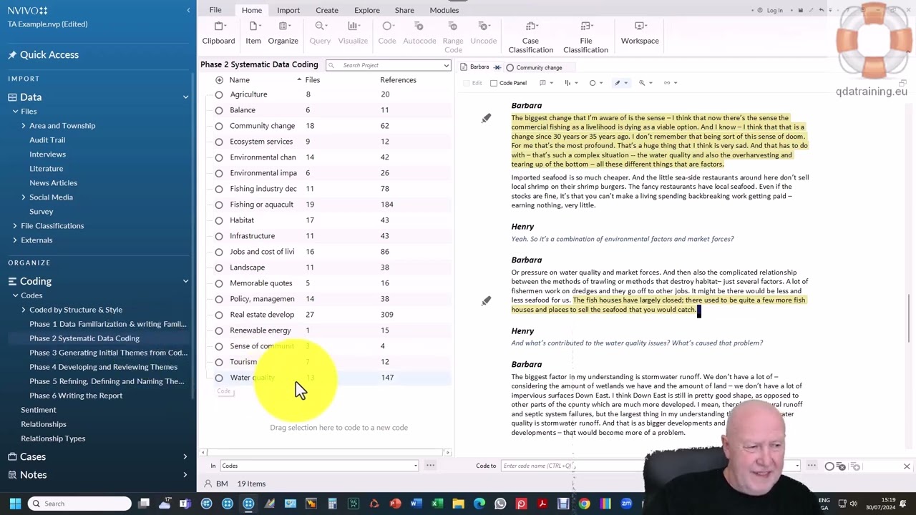This screenshot has height=515, width=916.
Task: Click the Uncode ribbon button
Action: pos(484,34)
